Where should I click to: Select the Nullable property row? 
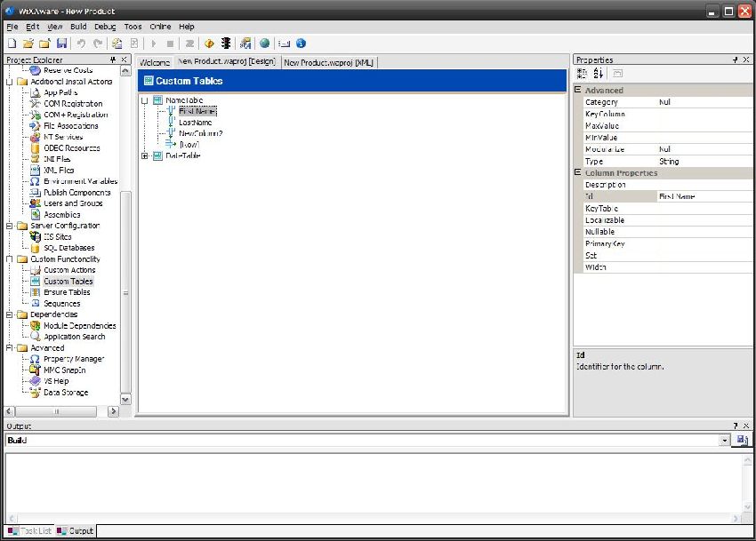pyautogui.click(x=668, y=232)
